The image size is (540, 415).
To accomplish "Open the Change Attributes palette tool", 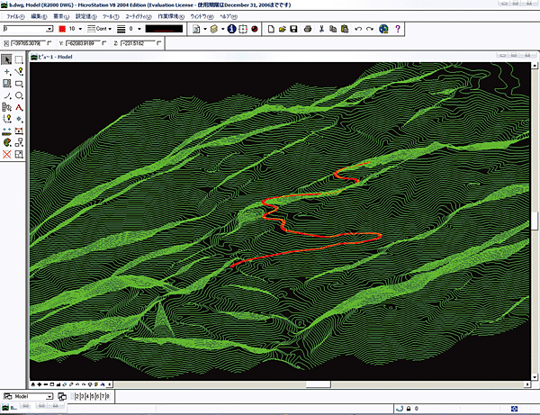I will pos(7,142).
